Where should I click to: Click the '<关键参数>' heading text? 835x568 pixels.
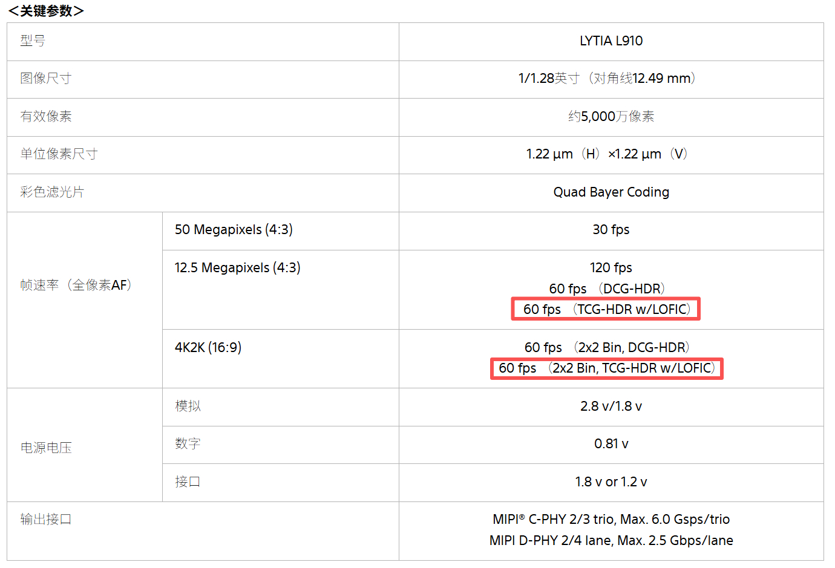pos(46,11)
